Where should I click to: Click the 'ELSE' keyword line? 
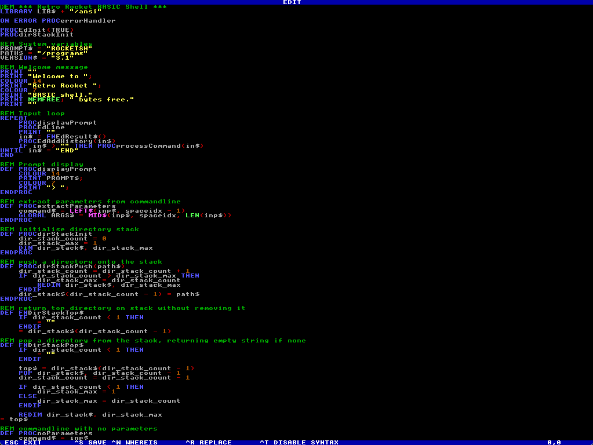[28, 396]
